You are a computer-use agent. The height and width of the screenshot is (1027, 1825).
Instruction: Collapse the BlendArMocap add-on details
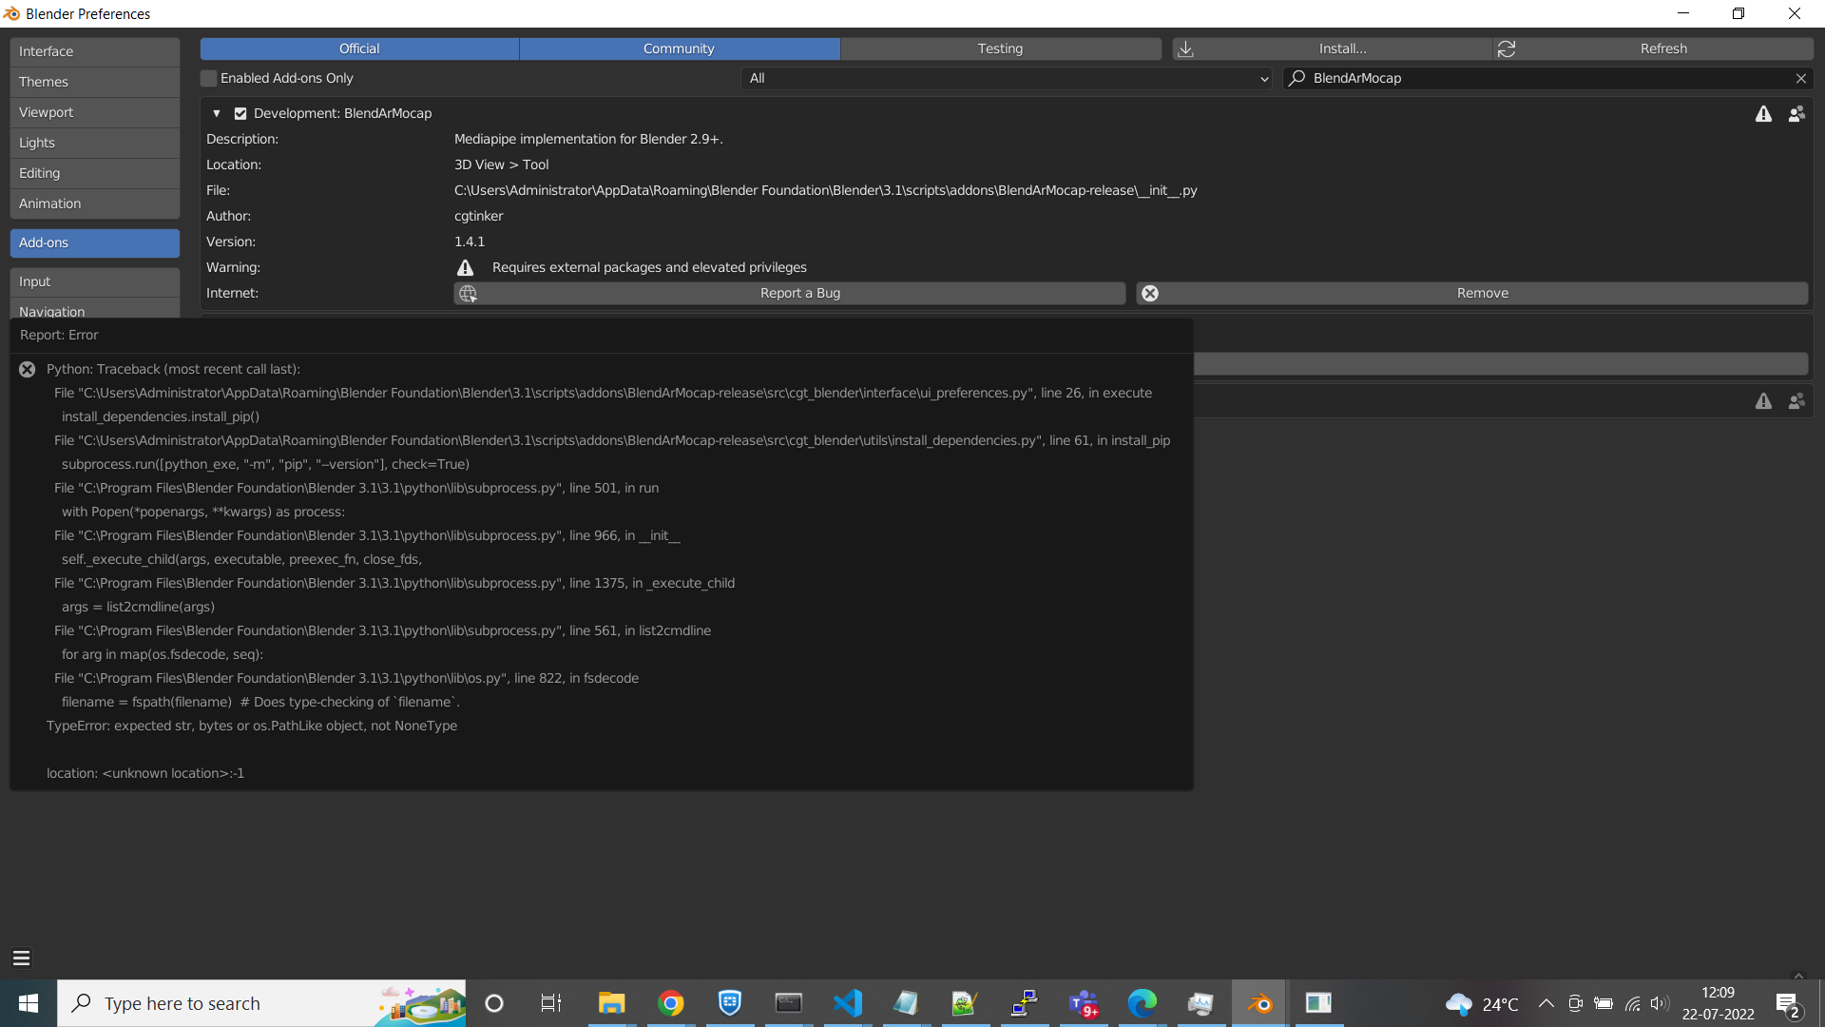click(x=216, y=113)
